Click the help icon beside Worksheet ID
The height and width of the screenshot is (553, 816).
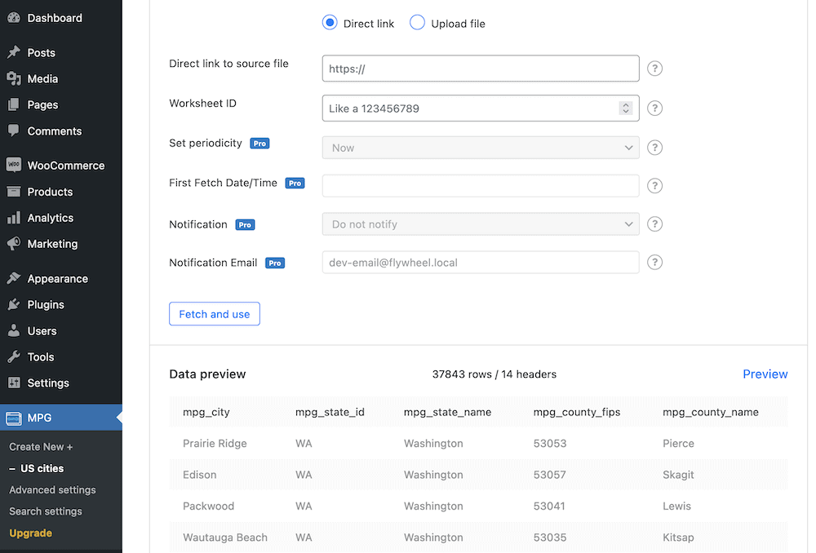point(654,108)
